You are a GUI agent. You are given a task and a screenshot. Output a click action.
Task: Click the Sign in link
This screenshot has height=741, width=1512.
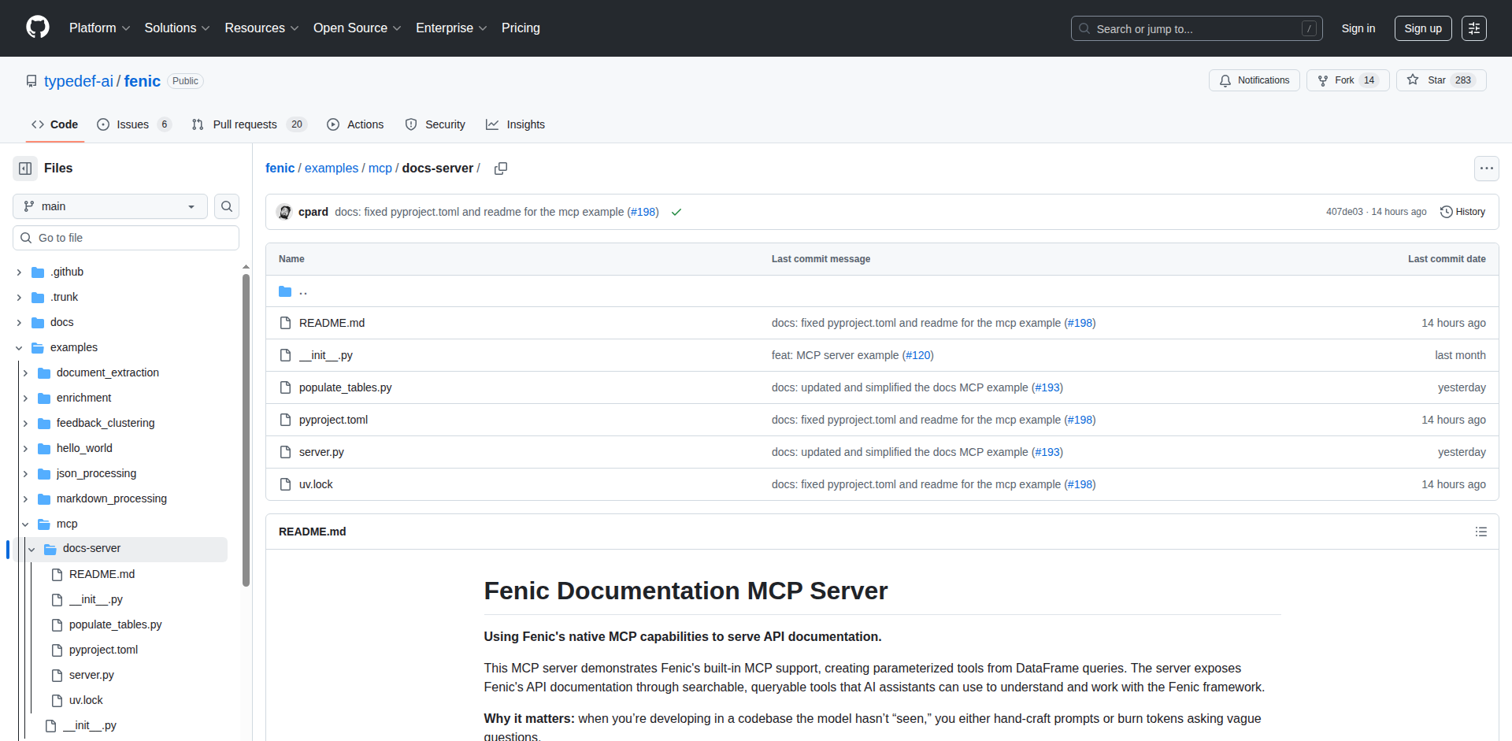[1358, 28]
